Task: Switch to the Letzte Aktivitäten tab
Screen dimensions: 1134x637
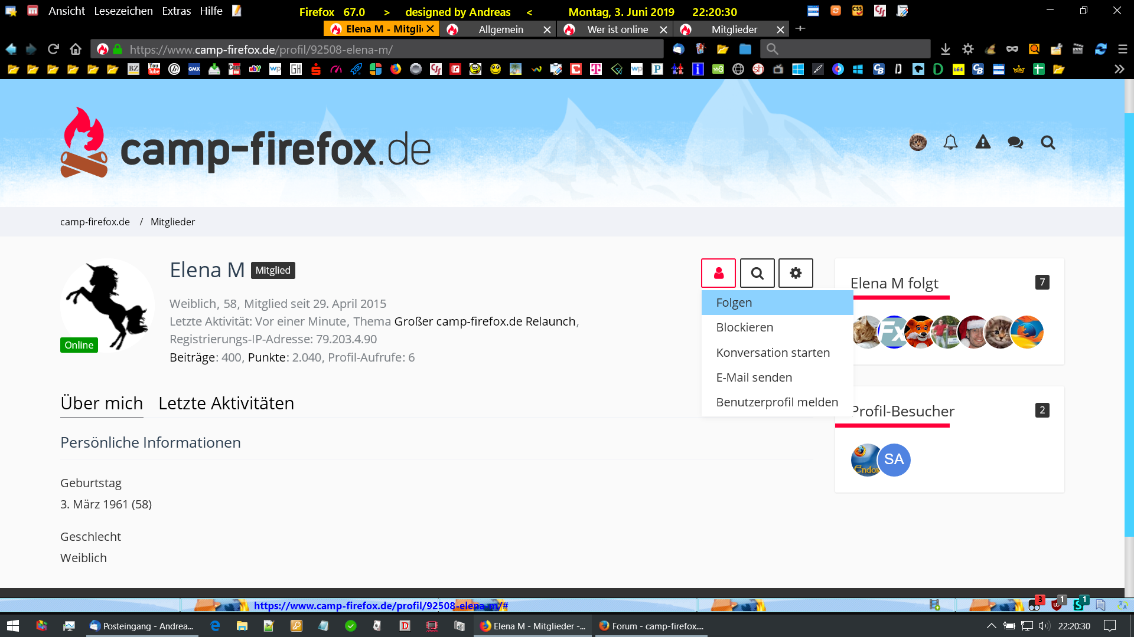Action: click(x=226, y=403)
